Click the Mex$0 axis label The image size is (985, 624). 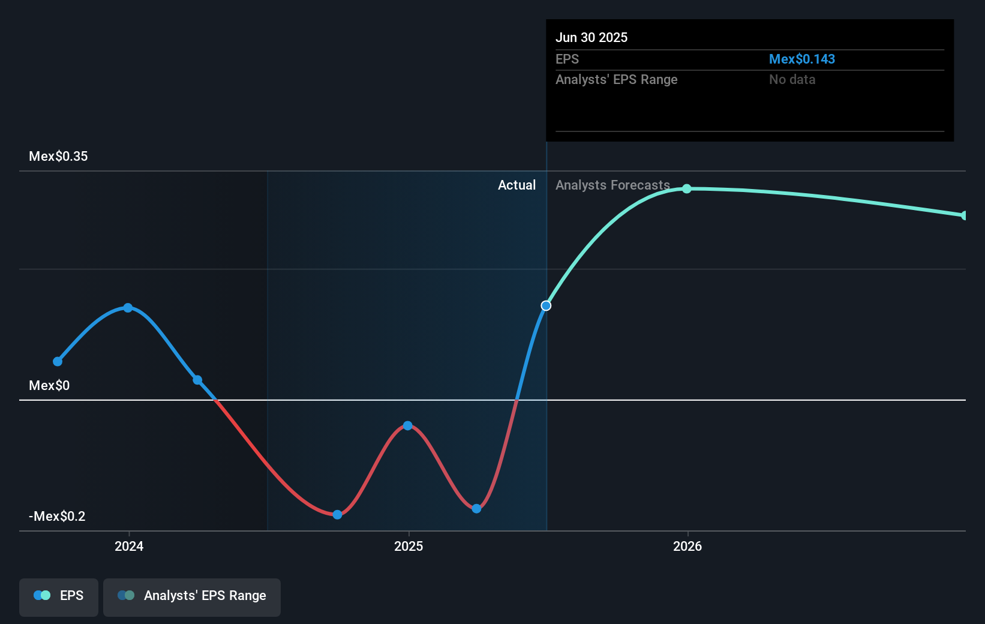49,385
